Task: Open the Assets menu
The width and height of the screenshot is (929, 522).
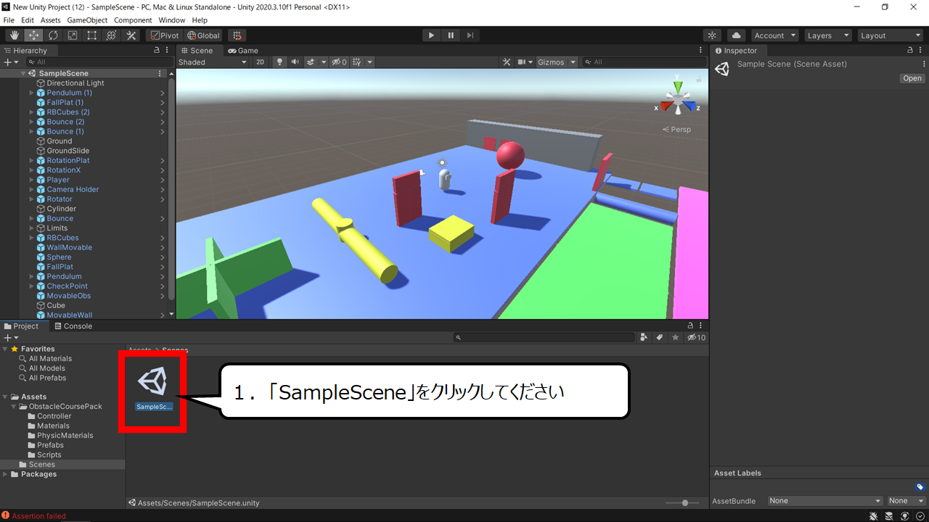Action: [51, 20]
